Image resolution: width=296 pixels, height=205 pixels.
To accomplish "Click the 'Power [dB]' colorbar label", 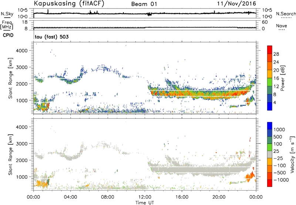I will [283, 78].
